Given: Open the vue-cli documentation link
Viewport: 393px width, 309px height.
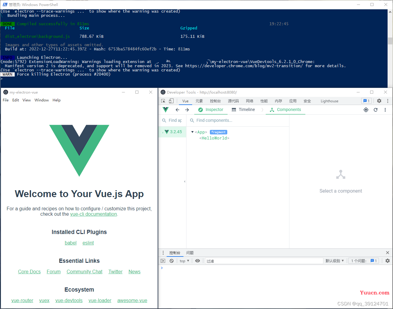Looking at the screenshot, I should [x=93, y=214].
